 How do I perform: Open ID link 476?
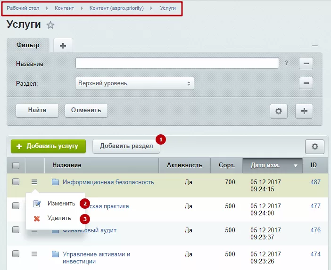[315, 230]
